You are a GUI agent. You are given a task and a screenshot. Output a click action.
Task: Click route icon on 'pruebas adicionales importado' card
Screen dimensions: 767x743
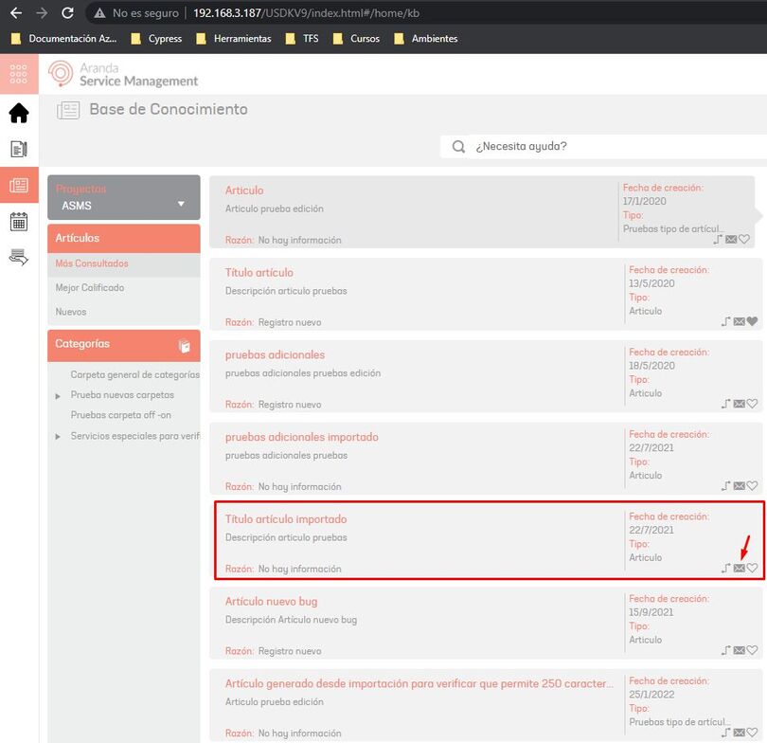point(726,486)
